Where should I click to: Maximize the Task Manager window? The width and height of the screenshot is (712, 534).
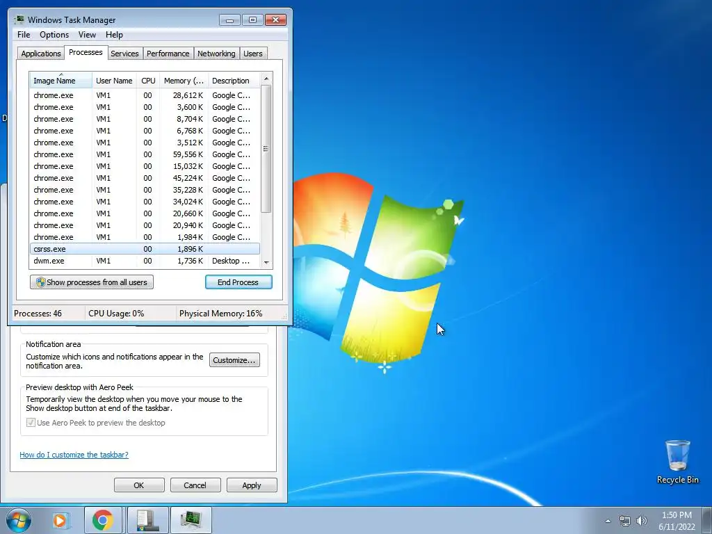coord(252,20)
